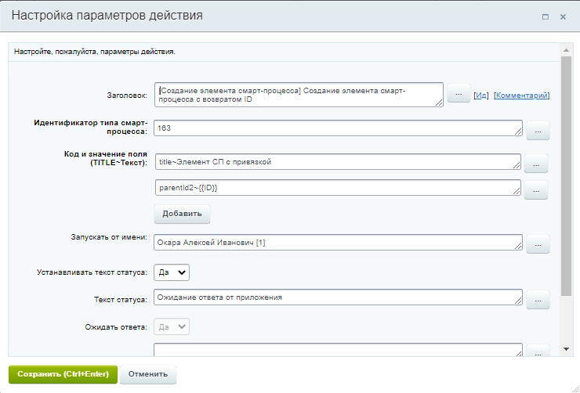
Task: Close the action settings dialog
Action: coord(563,16)
